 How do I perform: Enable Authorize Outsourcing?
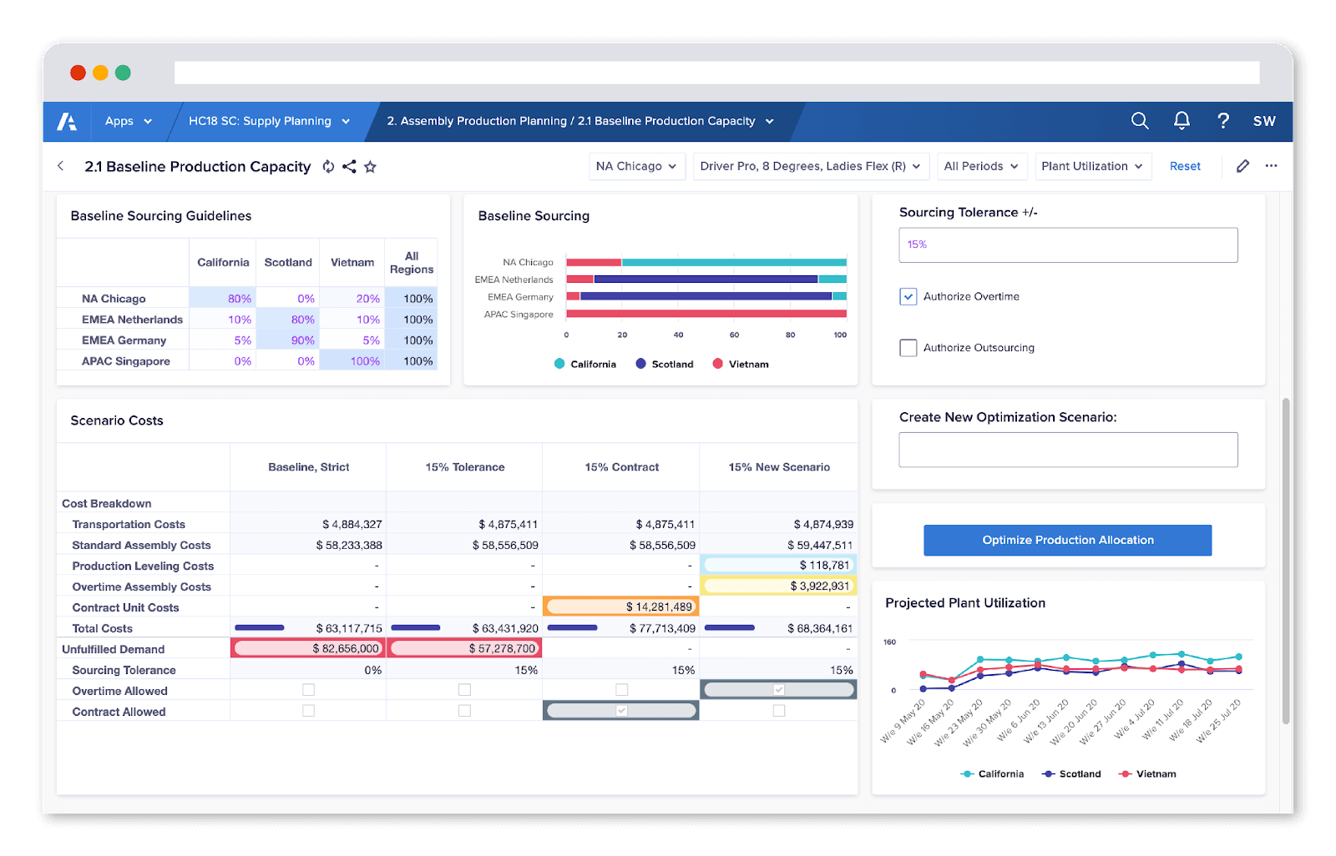point(908,347)
